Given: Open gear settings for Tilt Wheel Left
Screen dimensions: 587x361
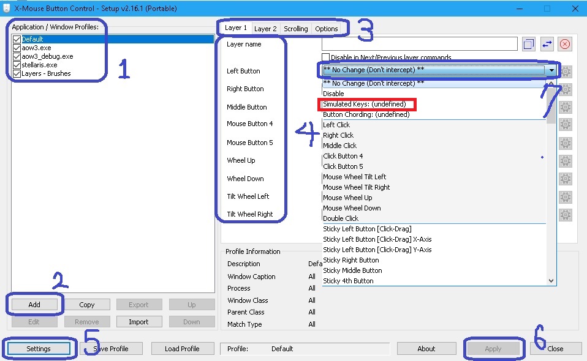Looking at the screenshot, I should click(566, 197).
